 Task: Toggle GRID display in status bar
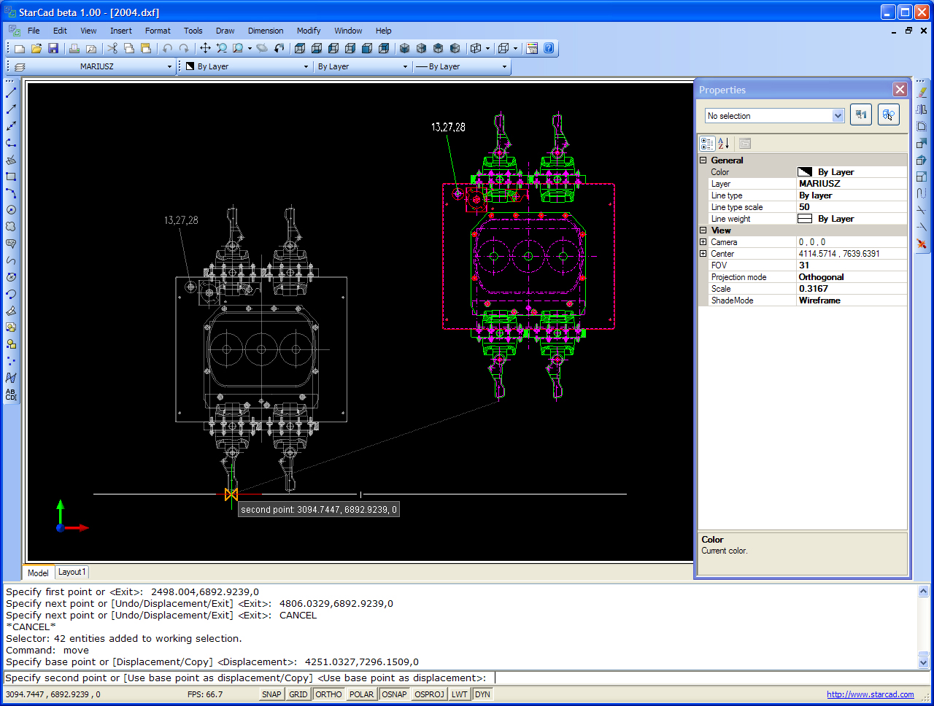298,694
